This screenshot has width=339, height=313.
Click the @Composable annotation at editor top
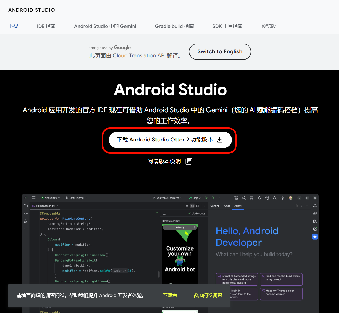coord(50,213)
